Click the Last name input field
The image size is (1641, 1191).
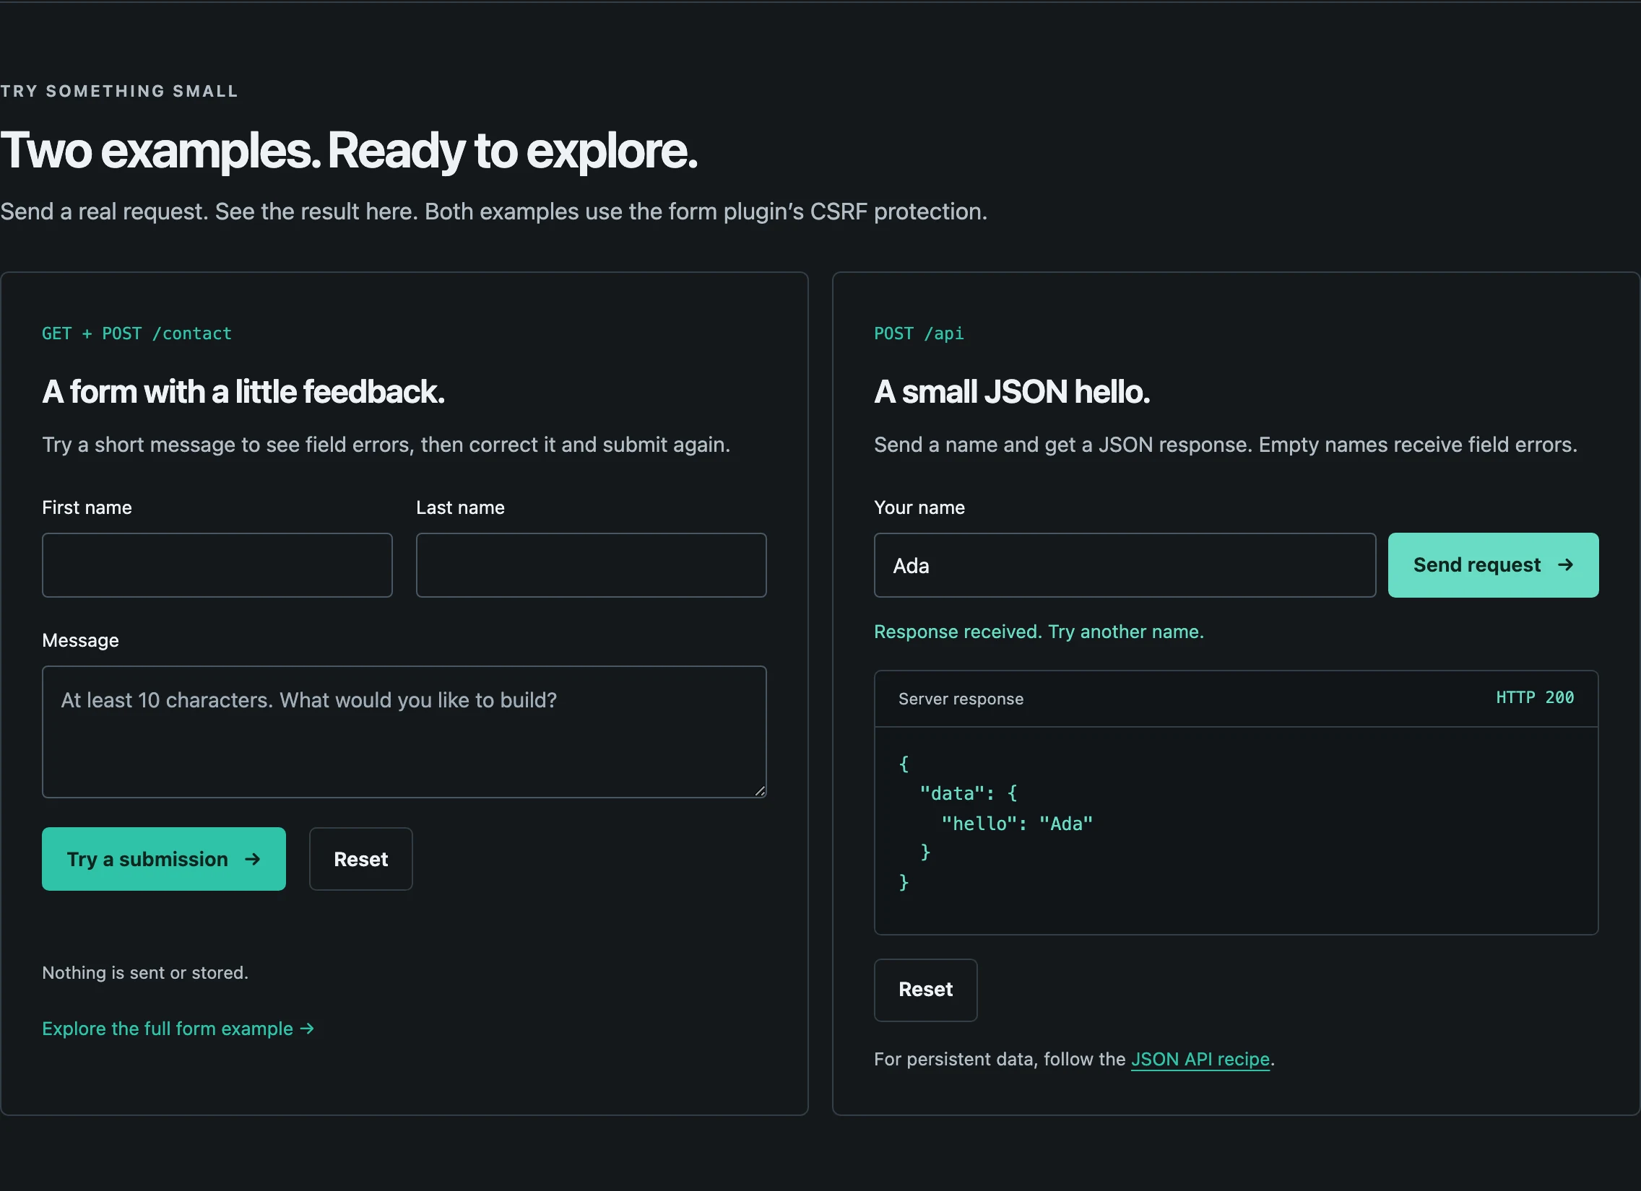[591, 564]
